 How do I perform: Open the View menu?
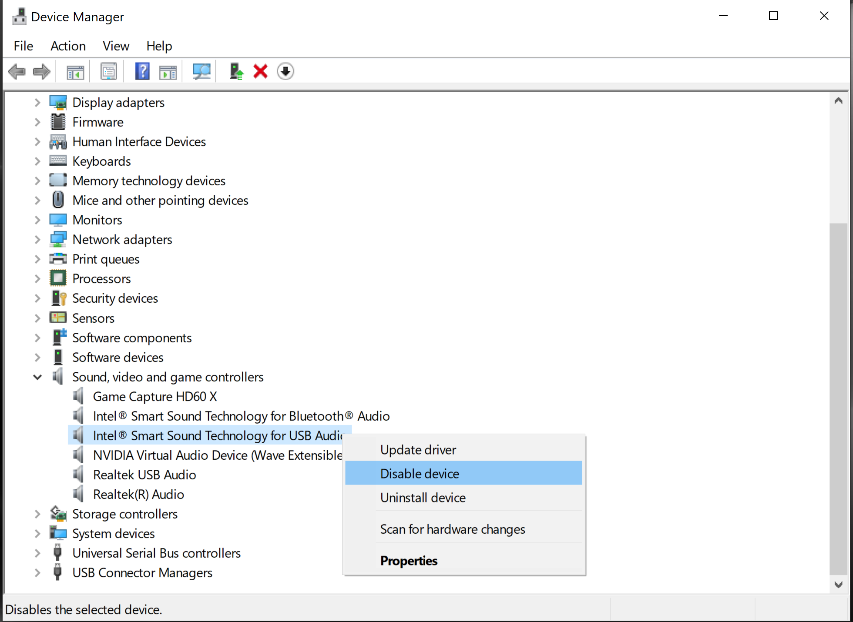tap(116, 46)
